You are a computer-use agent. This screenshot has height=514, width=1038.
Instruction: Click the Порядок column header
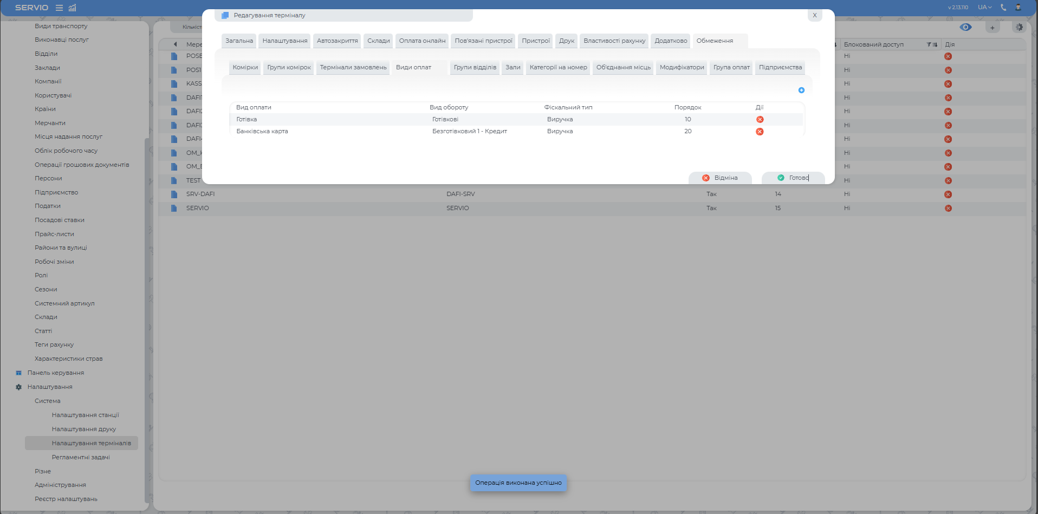pos(687,107)
